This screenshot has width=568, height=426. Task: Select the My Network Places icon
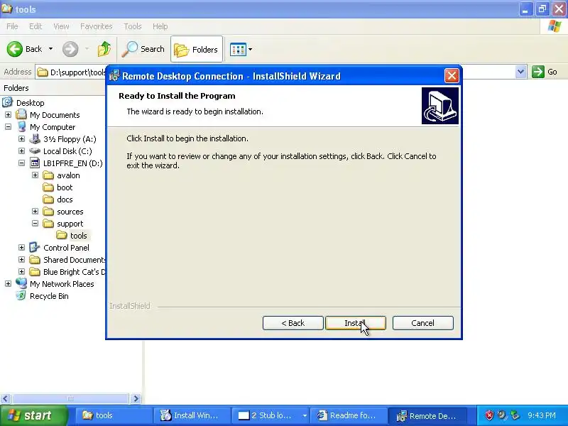21,283
